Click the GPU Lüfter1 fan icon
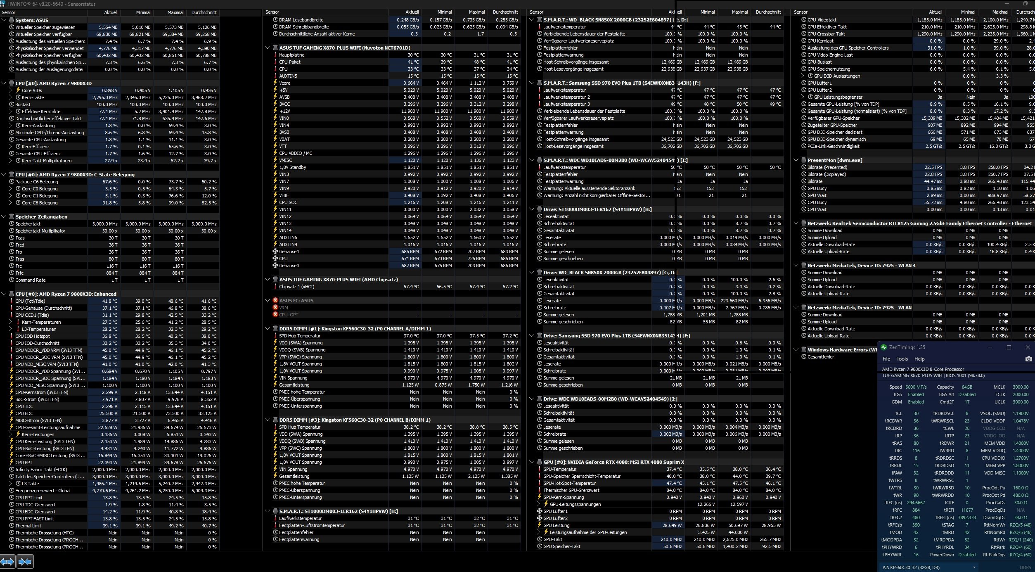The width and height of the screenshot is (1035, 572). tap(539, 511)
